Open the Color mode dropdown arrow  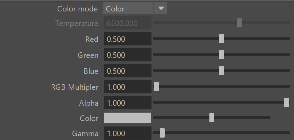[161, 8]
